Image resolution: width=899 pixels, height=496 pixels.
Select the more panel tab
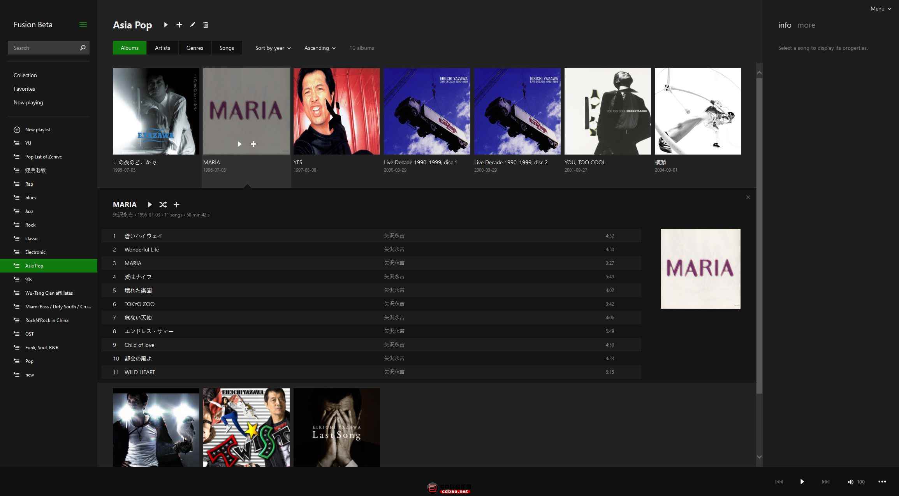point(806,25)
